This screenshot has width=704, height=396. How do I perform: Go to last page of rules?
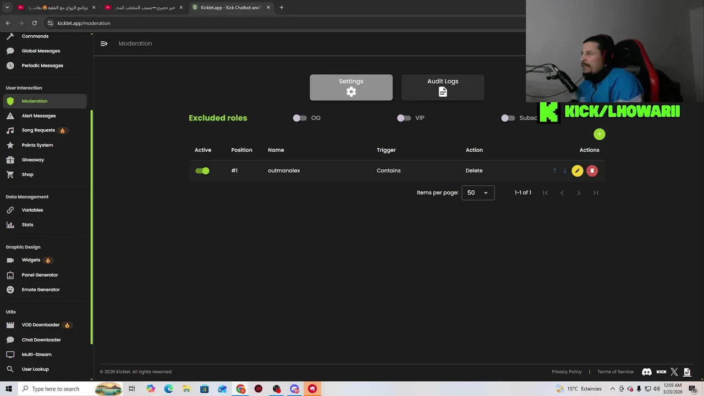coord(595,193)
